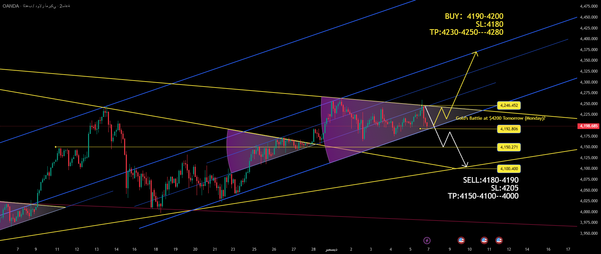Select the 4,100.400 yellow price label
The height and width of the screenshot is (254, 601).
click(509, 169)
